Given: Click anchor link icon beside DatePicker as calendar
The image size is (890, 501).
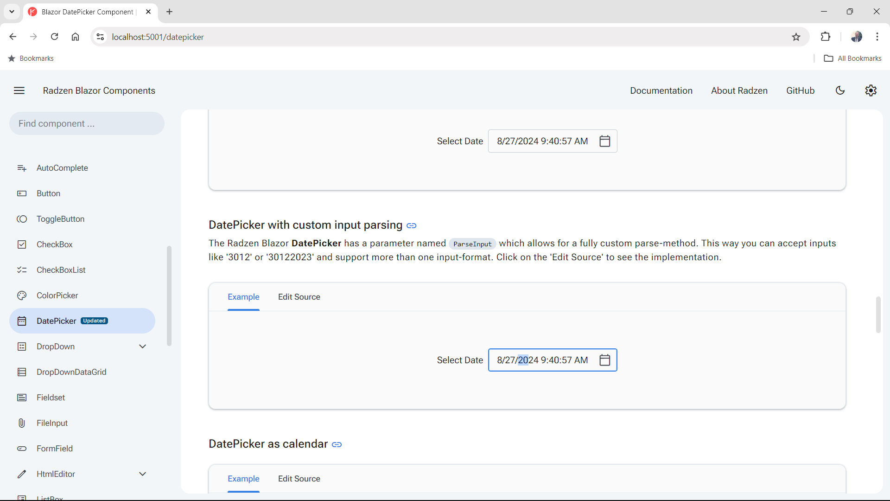Looking at the screenshot, I should point(337,445).
